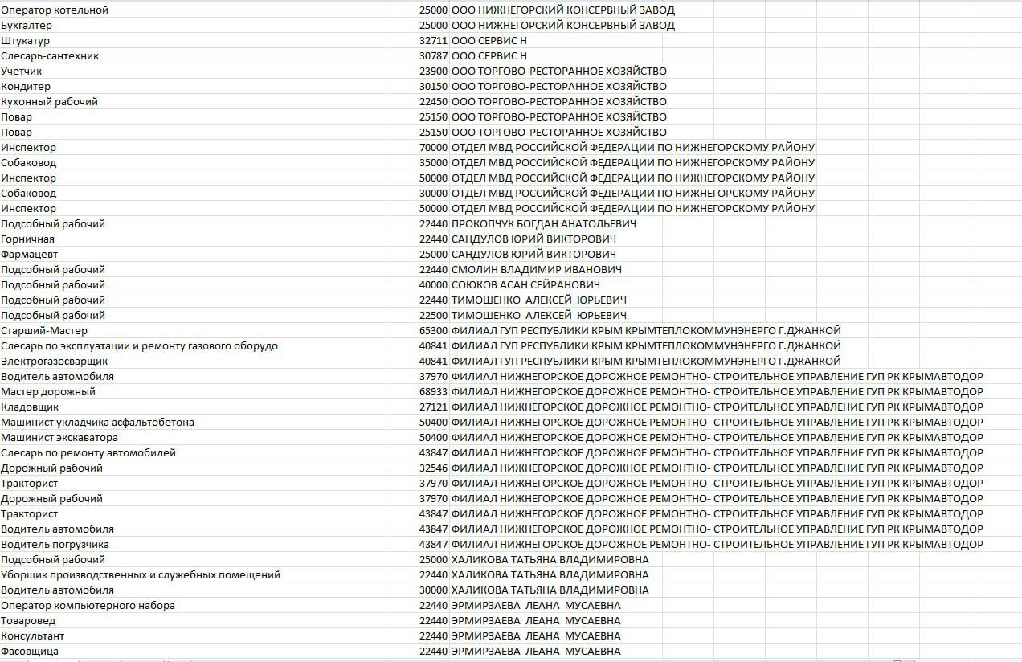Select the Оператор котельной cell
This screenshot has height=662, width=1022.
click(55, 10)
